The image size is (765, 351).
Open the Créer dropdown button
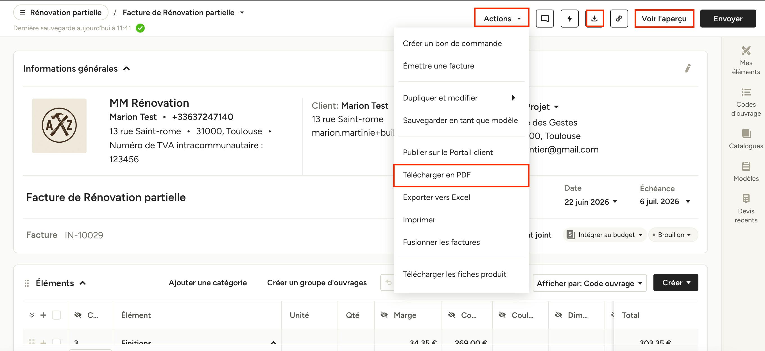[676, 282]
